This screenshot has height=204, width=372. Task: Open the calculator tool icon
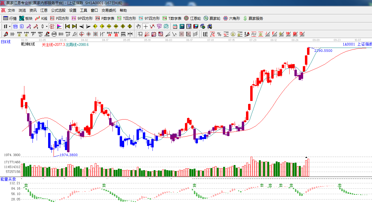click(182, 26)
